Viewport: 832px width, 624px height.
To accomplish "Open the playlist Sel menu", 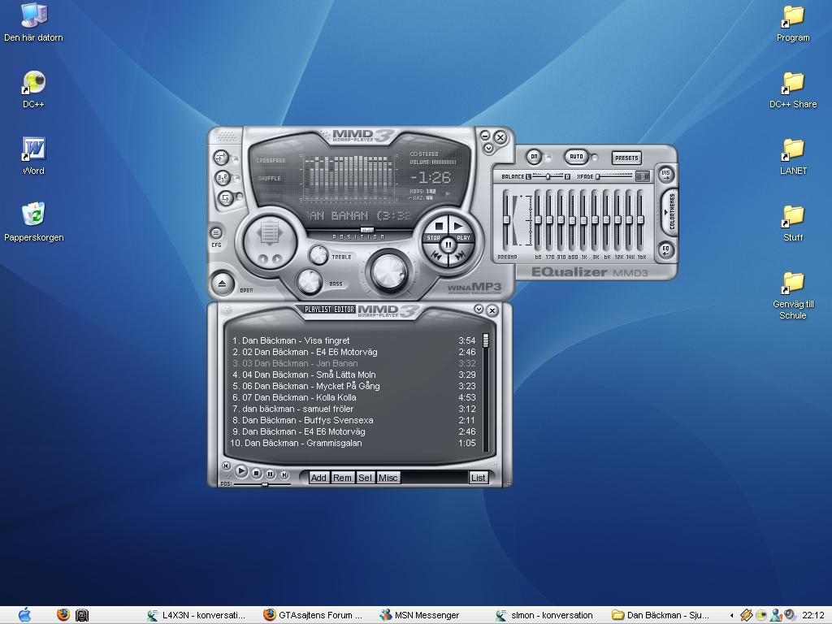I will pyautogui.click(x=365, y=478).
